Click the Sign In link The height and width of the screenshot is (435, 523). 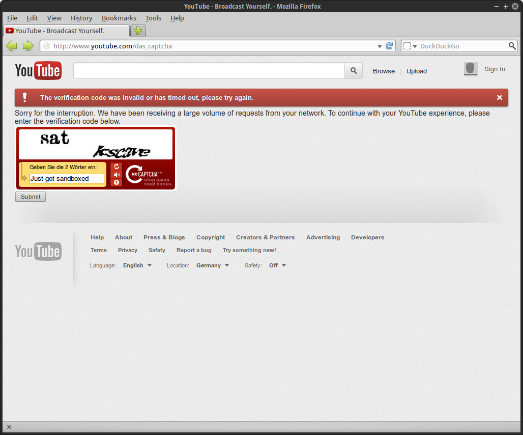click(495, 69)
